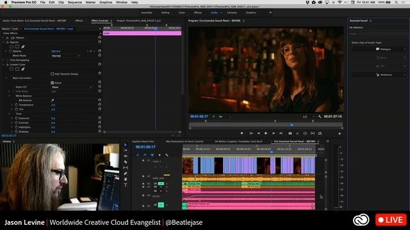Step forward one frame
The height and width of the screenshot is (230, 410).
[274, 134]
